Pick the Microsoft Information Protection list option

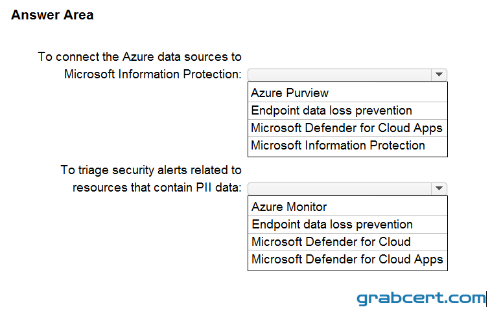click(347, 146)
